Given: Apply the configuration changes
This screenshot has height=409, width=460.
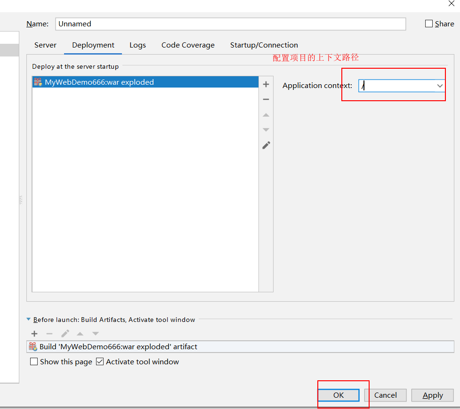Looking at the screenshot, I should [x=432, y=395].
